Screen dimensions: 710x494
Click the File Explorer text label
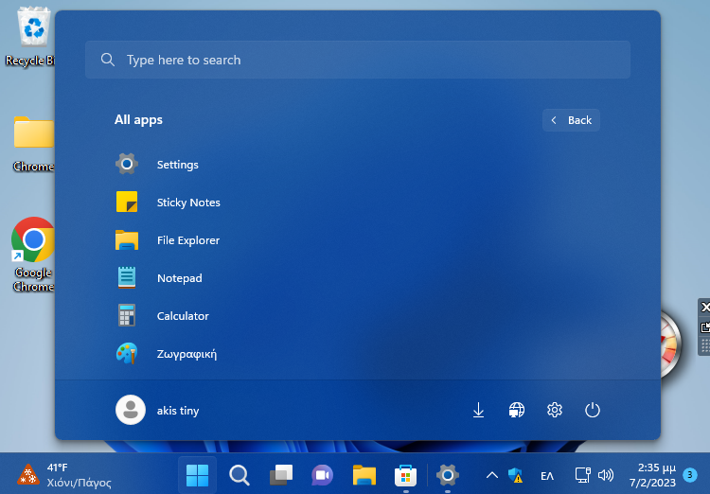(x=188, y=240)
